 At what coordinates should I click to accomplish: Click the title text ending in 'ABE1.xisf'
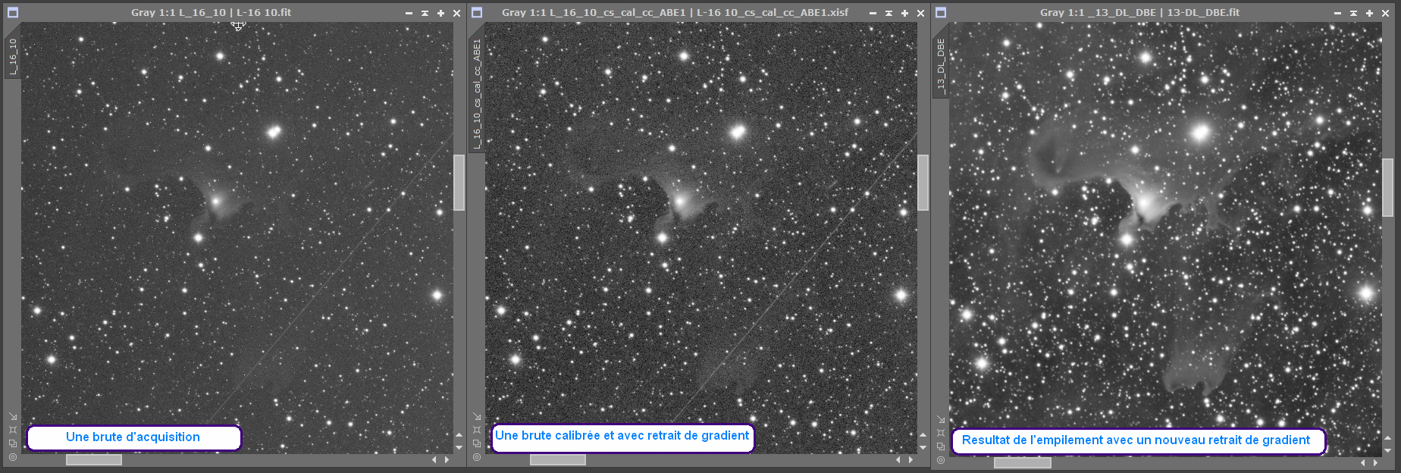[675, 13]
